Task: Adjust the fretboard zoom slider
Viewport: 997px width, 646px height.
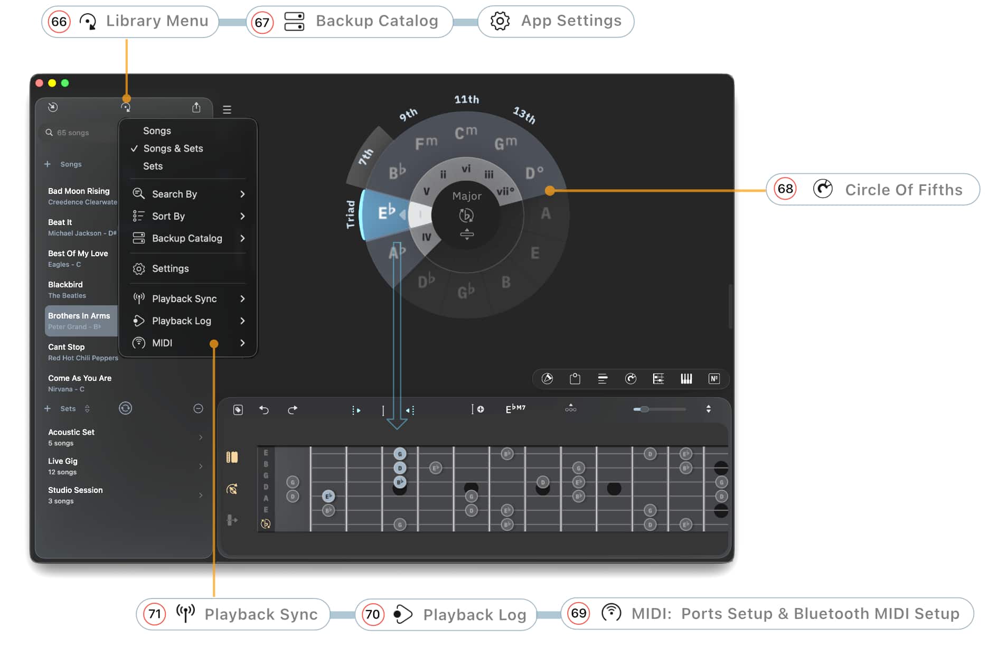Action: click(x=659, y=409)
